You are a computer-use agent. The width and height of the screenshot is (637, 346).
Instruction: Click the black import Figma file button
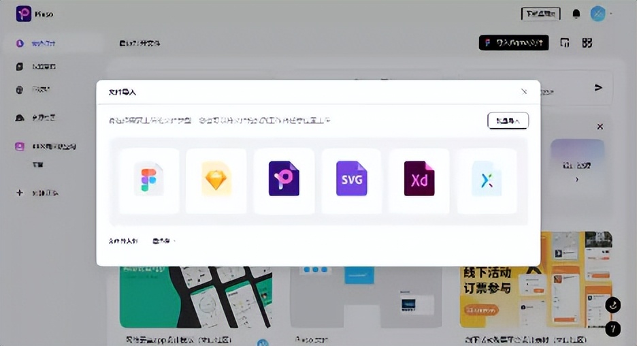click(x=514, y=43)
